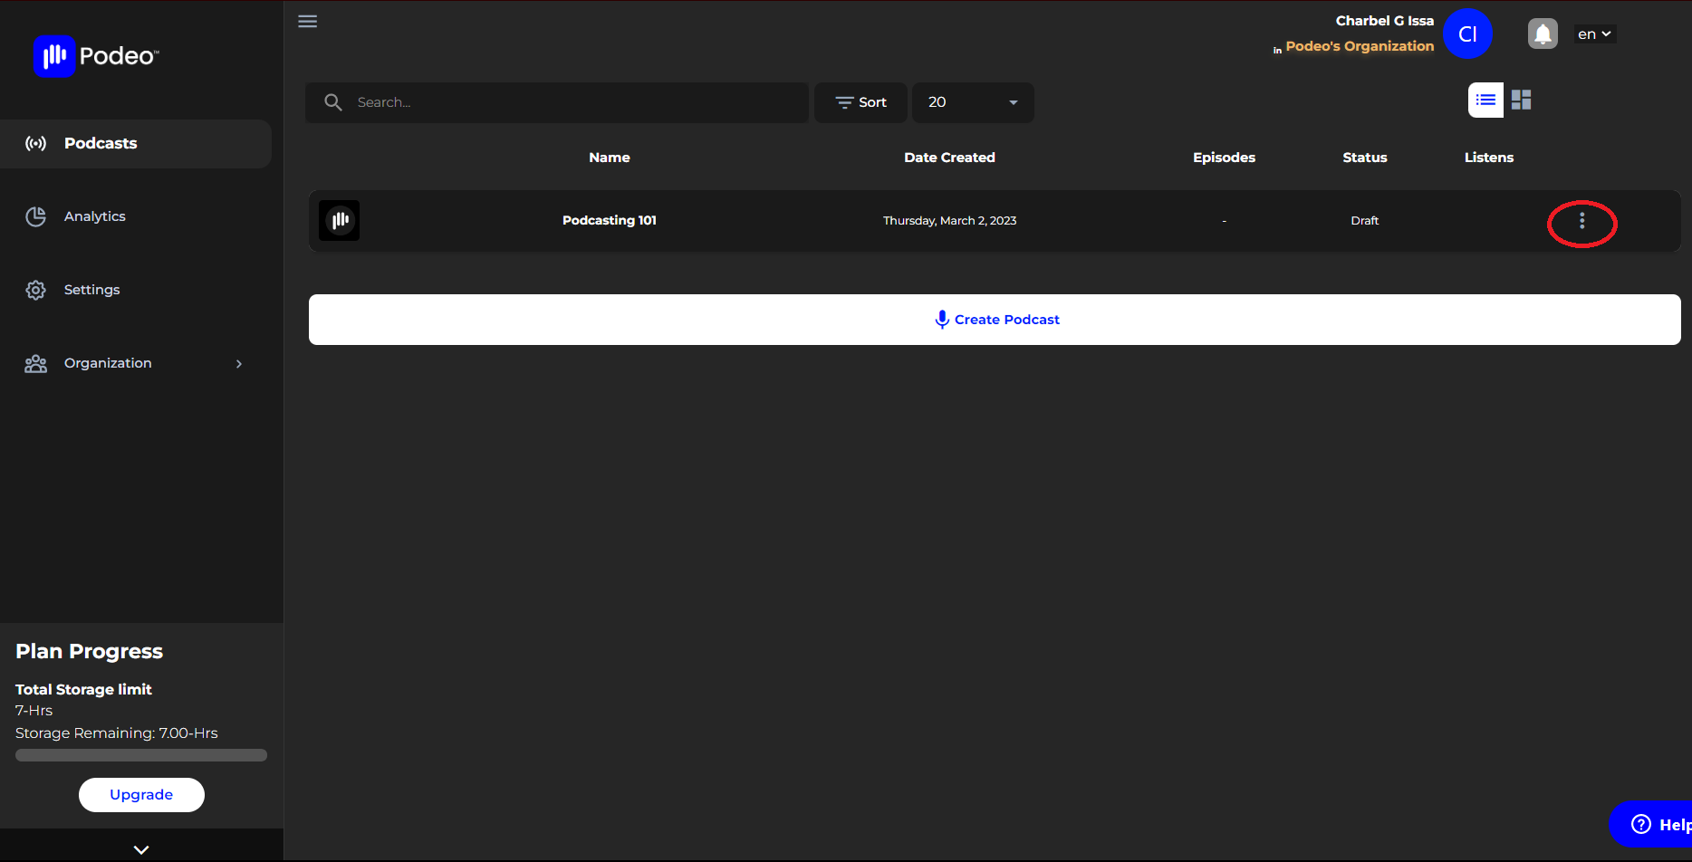Image resolution: width=1692 pixels, height=862 pixels.
Task: Open the 20 per page dropdown
Action: tap(973, 102)
